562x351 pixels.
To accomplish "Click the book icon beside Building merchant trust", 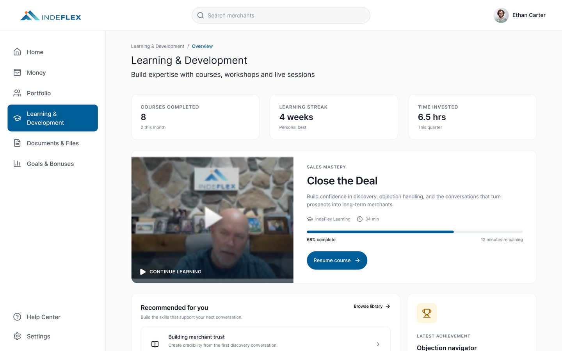I will tap(155, 344).
